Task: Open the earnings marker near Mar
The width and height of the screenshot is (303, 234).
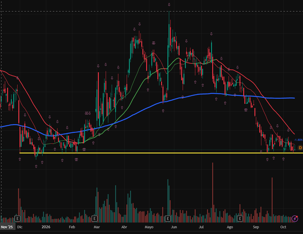Action: [94, 219]
